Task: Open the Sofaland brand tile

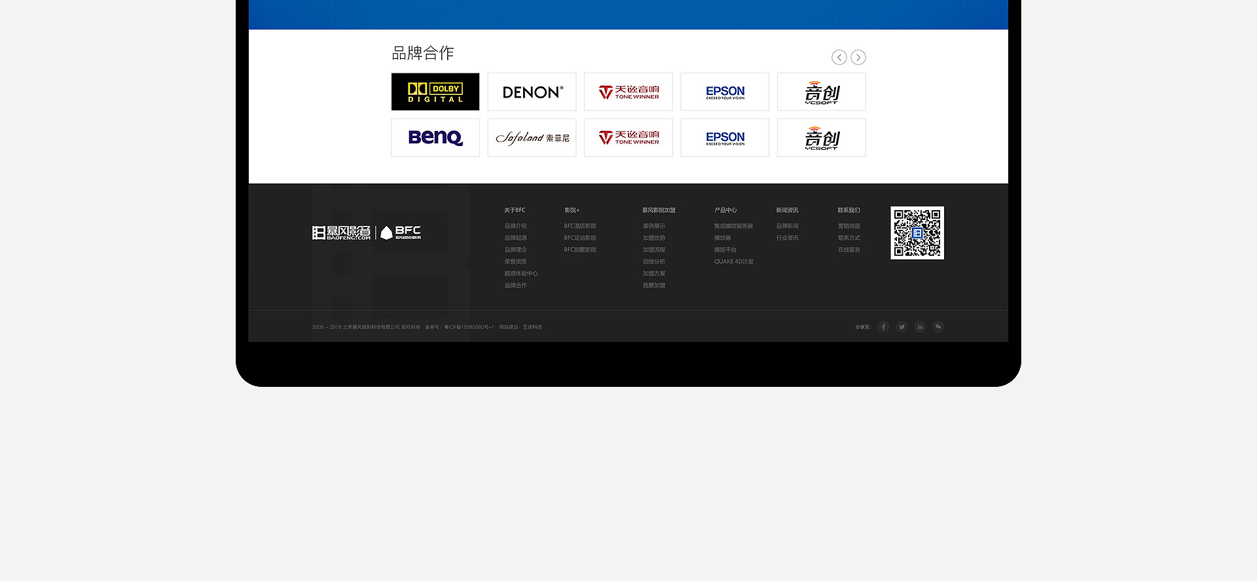Action: [x=532, y=137]
